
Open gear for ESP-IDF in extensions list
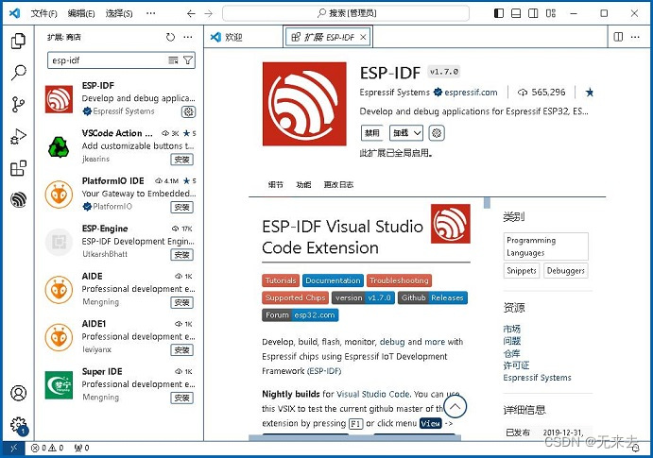click(x=188, y=111)
